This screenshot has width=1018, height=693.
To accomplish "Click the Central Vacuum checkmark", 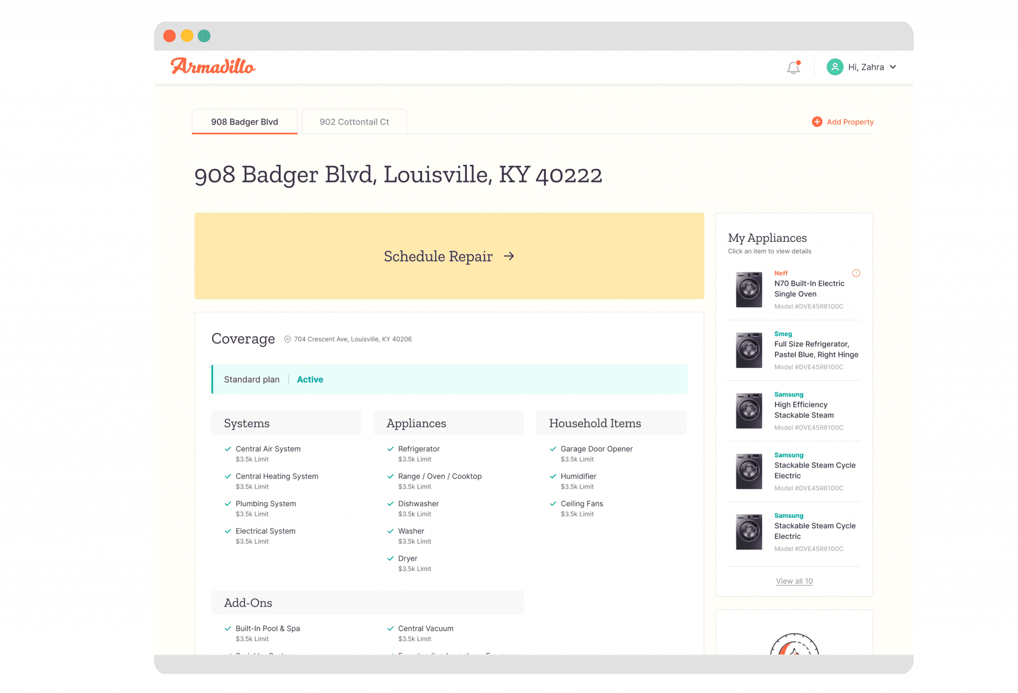I will tap(390, 628).
